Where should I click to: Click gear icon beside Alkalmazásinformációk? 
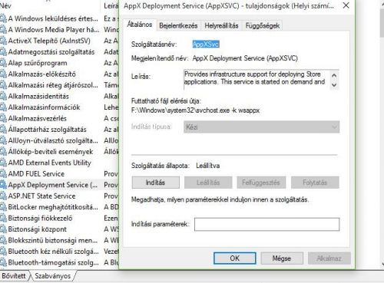tap(3, 107)
